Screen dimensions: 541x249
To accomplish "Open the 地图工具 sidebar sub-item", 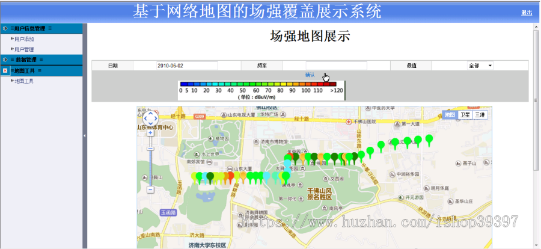I will pos(24,81).
